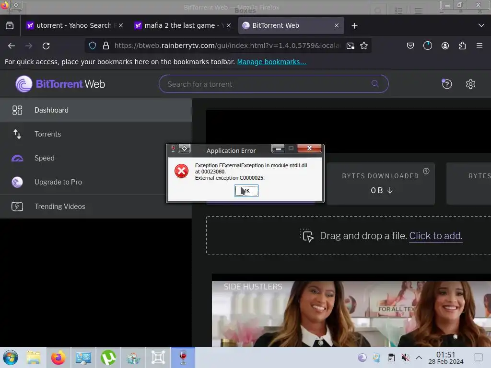Bookmark this page with the star
This screenshot has height=368, width=491.
point(364,46)
